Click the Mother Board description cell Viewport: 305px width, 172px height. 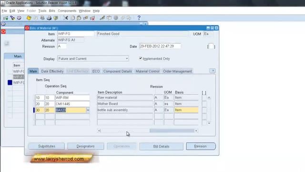[125, 104]
